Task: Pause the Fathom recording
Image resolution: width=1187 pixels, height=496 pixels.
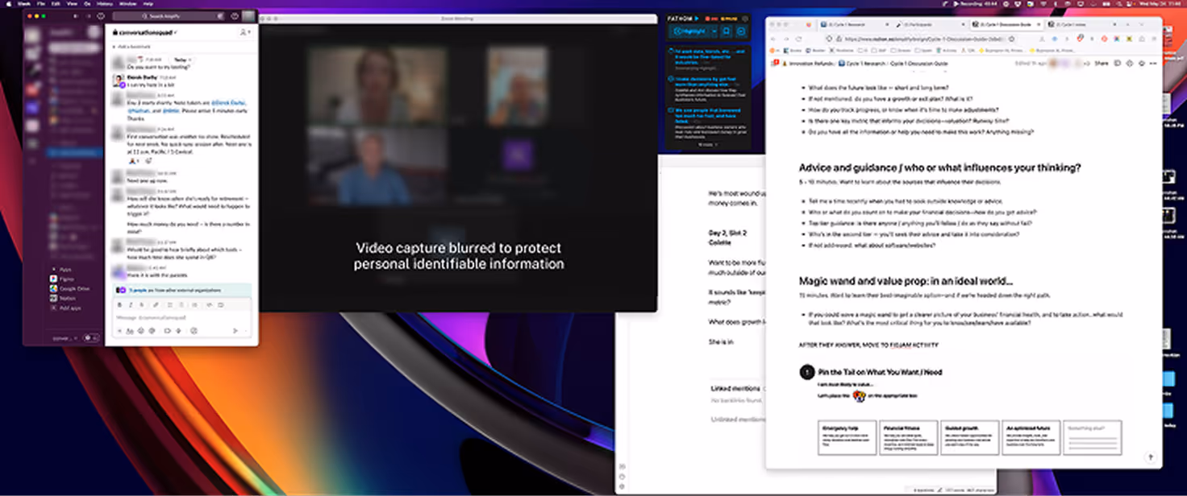Action: [x=729, y=19]
